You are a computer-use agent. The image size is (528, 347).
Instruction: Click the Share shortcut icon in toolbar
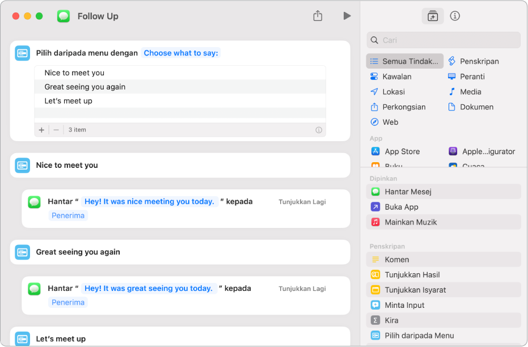[x=318, y=16]
